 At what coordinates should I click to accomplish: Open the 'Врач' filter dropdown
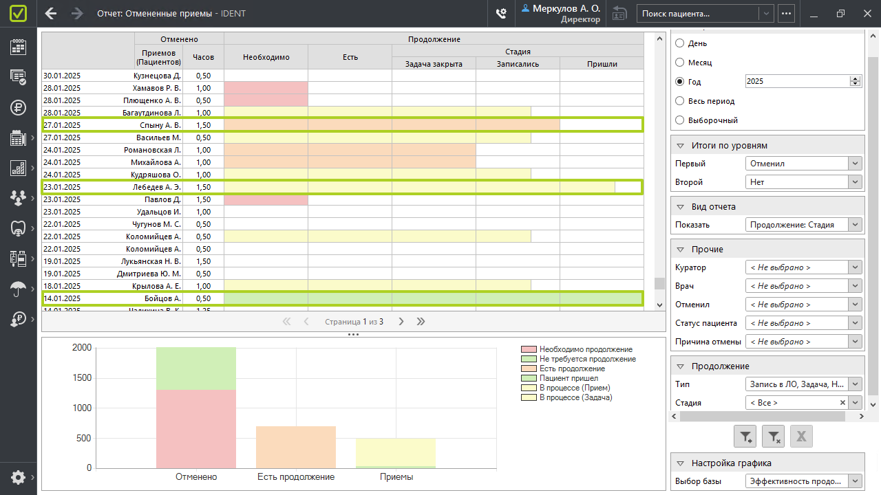pyautogui.click(x=803, y=286)
